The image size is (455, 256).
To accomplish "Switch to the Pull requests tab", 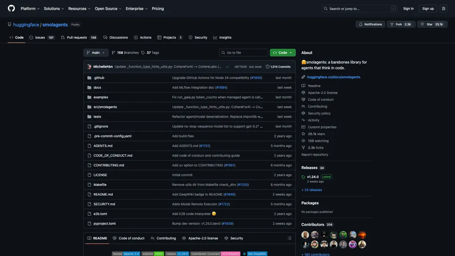I will 79,37.
